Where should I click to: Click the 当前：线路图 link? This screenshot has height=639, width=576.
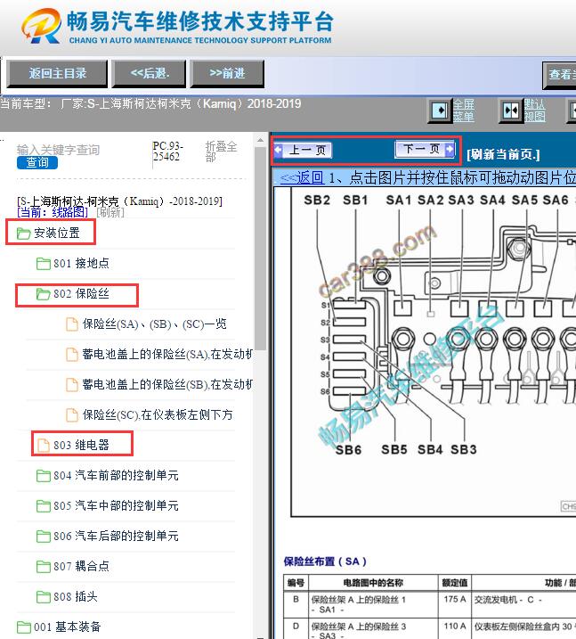click(x=53, y=212)
